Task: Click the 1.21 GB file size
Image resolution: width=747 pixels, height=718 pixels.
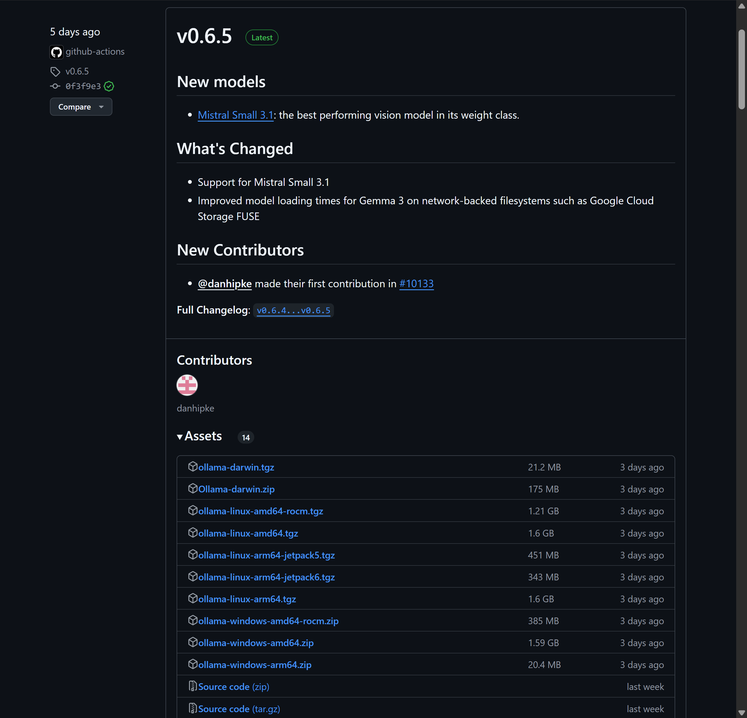Action: point(543,511)
